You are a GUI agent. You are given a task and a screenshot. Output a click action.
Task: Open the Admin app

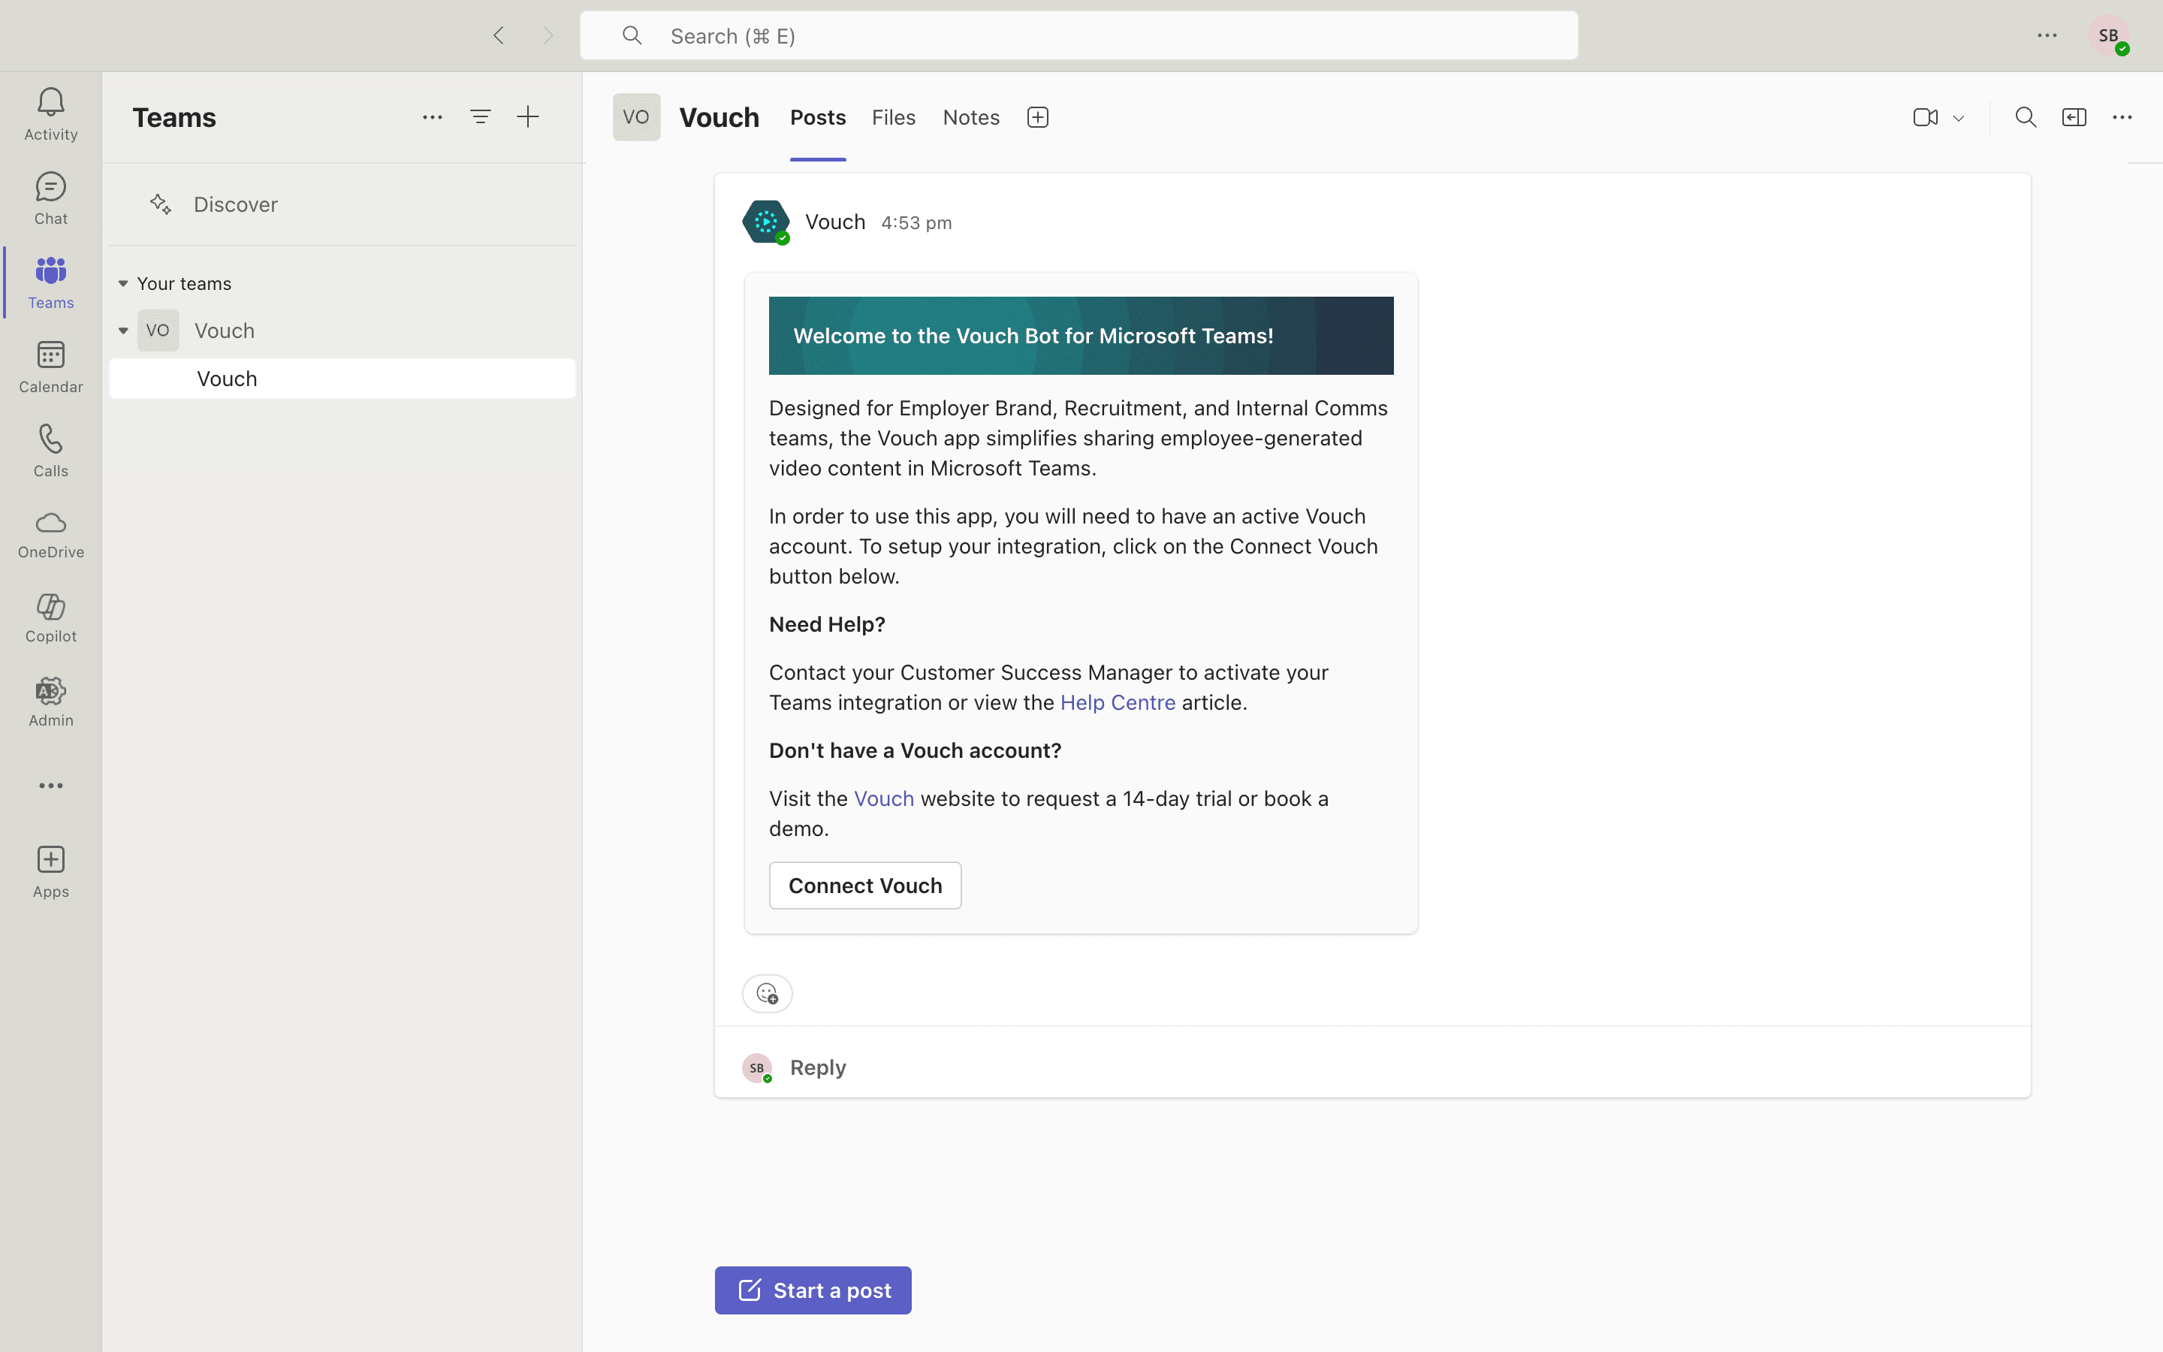(x=51, y=703)
